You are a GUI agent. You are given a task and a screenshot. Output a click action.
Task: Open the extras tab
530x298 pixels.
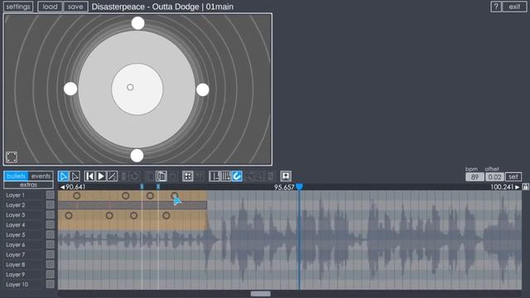(x=28, y=185)
